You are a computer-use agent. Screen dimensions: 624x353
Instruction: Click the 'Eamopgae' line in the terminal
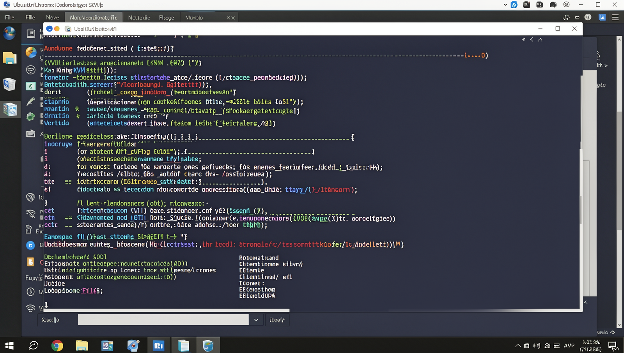pyautogui.click(x=115, y=237)
